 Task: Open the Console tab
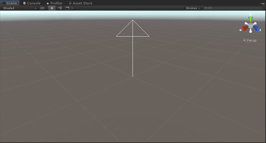click(32, 3)
